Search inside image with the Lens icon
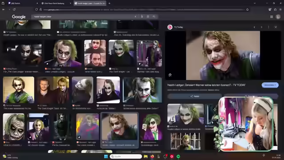The height and width of the screenshot is (160, 284). (x=170, y=75)
